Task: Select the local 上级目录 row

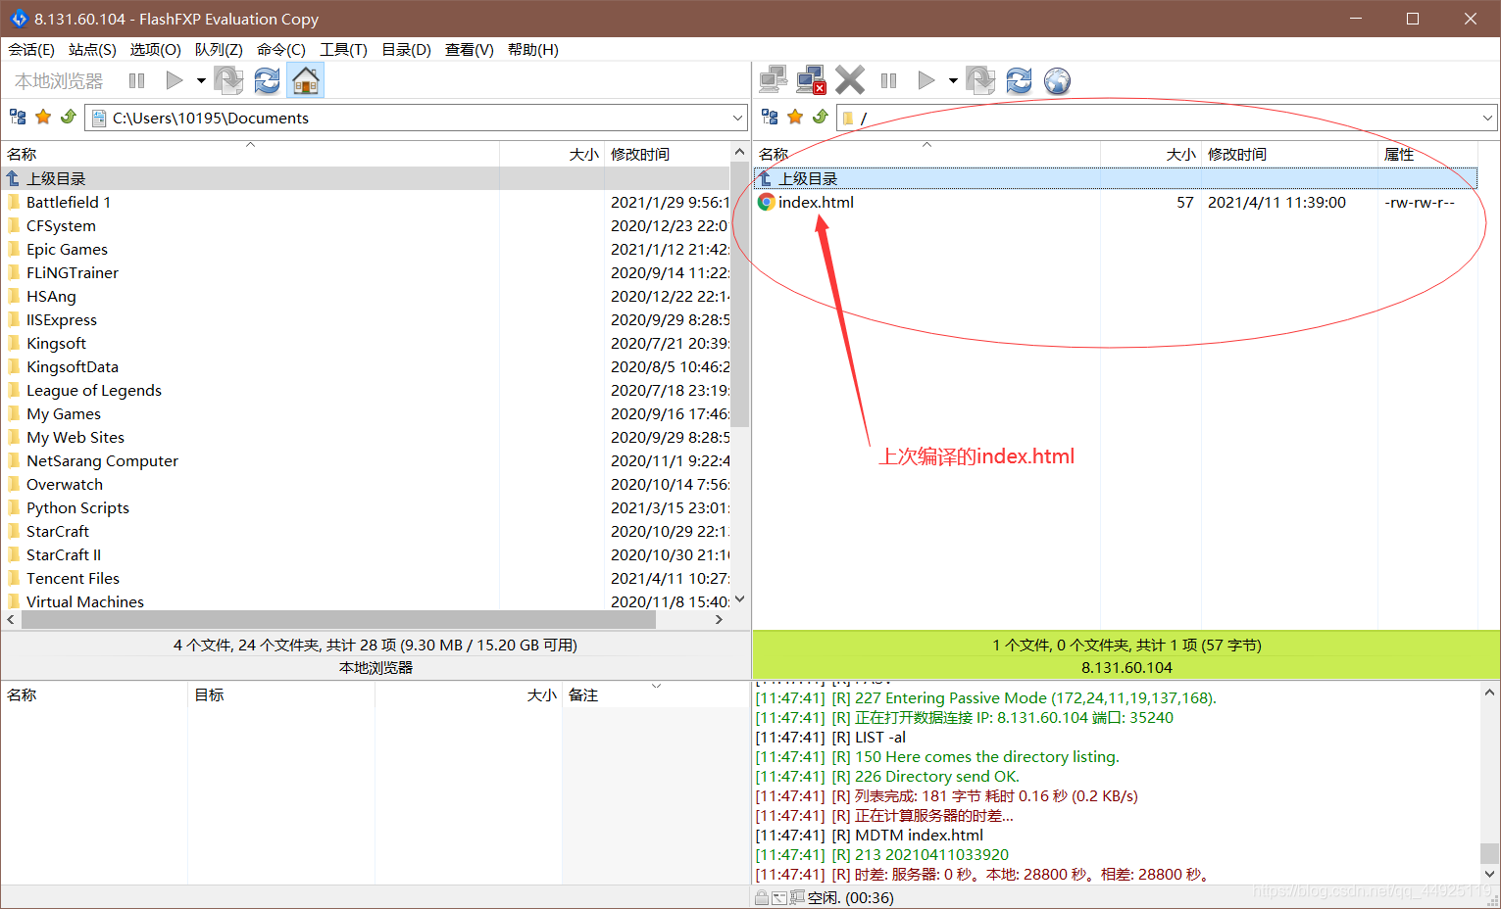Action: pyautogui.click(x=366, y=178)
